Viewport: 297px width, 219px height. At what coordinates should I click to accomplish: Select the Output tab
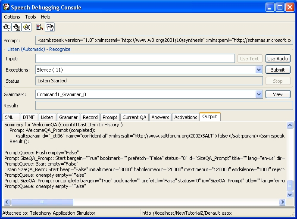click(209, 116)
